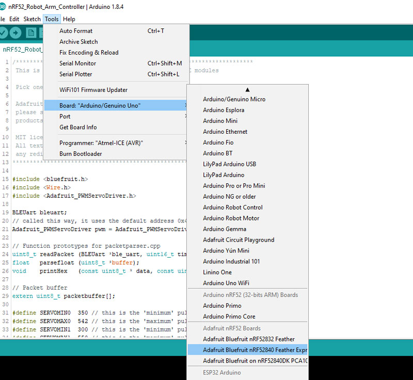413x380 pixels.
Task: Open the Sketch menu
Action: 32,19
